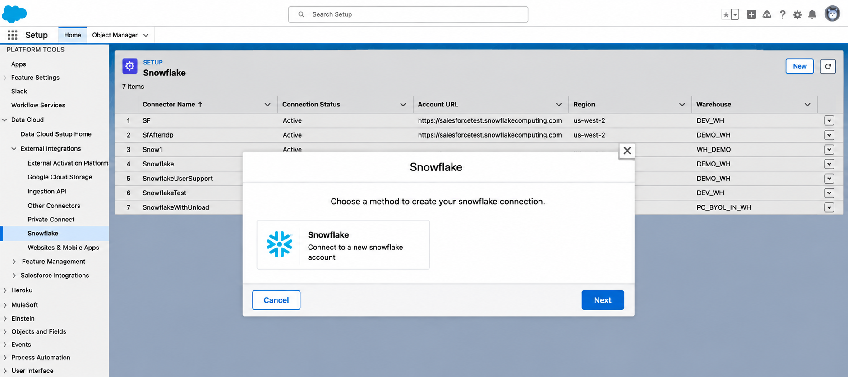Image resolution: width=848 pixels, height=377 pixels.
Task: Collapse External Integrations tree node
Action: [14, 149]
